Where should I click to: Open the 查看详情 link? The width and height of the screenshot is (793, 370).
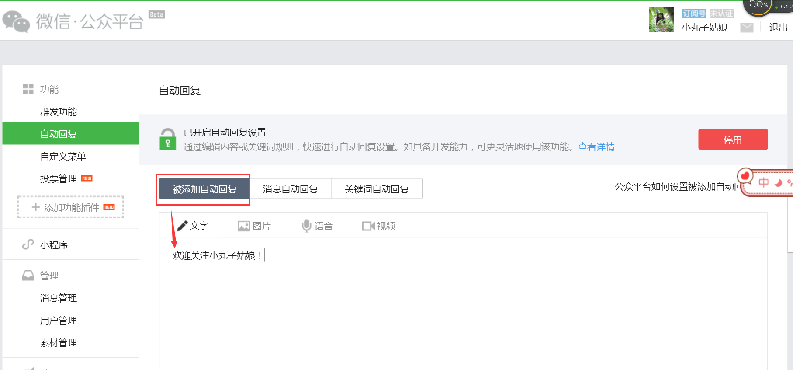(x=596, y=147)
